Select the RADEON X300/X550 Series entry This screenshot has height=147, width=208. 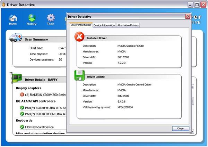[46, 95]
